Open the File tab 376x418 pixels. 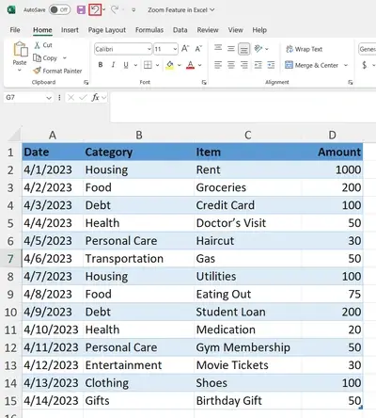[15, 30]
